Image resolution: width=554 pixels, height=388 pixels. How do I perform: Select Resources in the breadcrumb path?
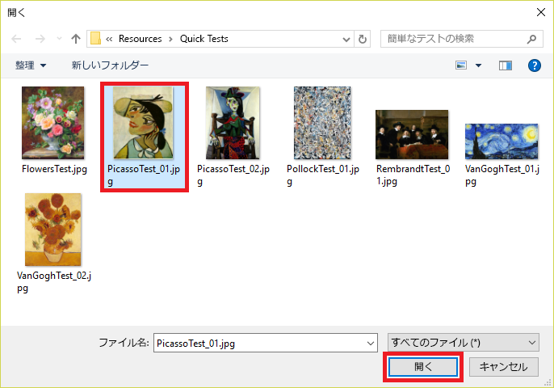point(141,39)
